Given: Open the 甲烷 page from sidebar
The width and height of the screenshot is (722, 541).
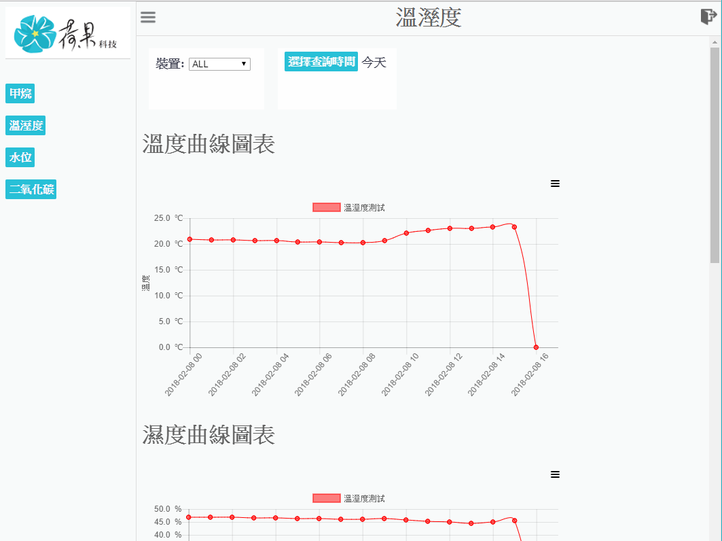Looking at the screenshot, I should [20, 93].
